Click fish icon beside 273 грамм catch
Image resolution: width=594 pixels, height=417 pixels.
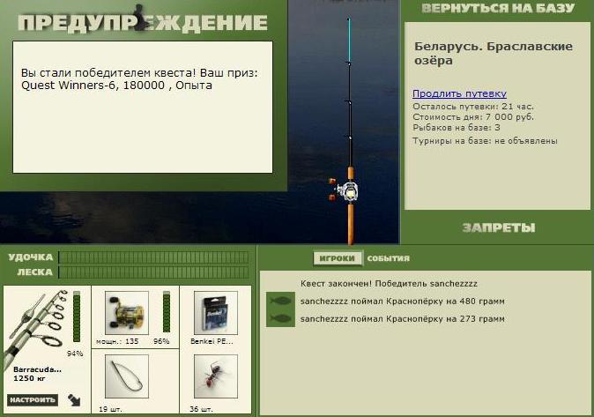[x=280, y=318]
